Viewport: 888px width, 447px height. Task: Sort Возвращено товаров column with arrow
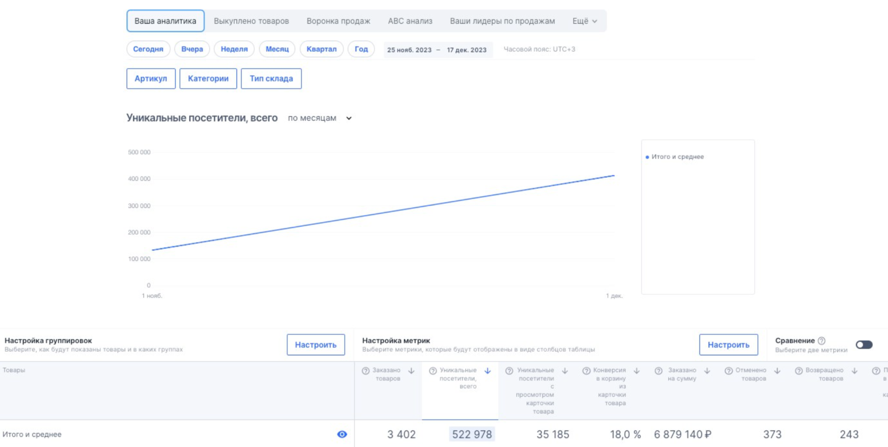point(855,371)
